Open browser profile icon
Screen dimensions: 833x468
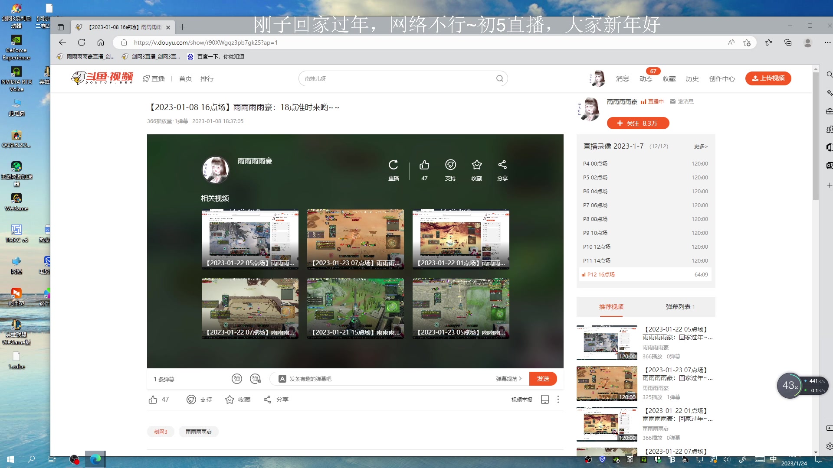(x=808, y=42)
